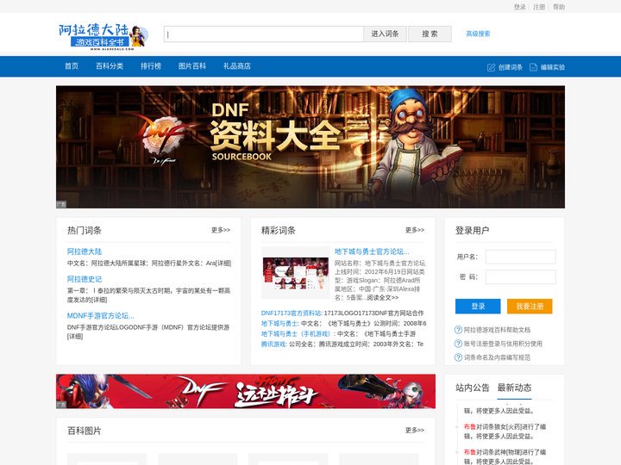Click the DNF 资料大全 banner
The height and width of the screenshot is (465, 621).
click(x=310, y=146)
